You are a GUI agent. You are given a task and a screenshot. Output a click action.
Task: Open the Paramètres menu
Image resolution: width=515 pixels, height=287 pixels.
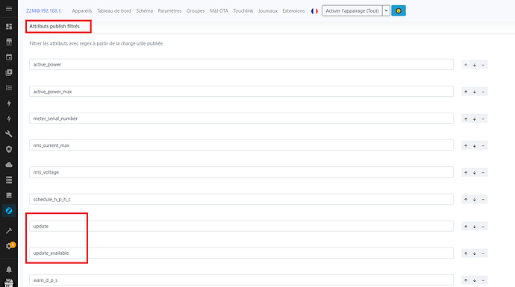[x=169, y=11]
